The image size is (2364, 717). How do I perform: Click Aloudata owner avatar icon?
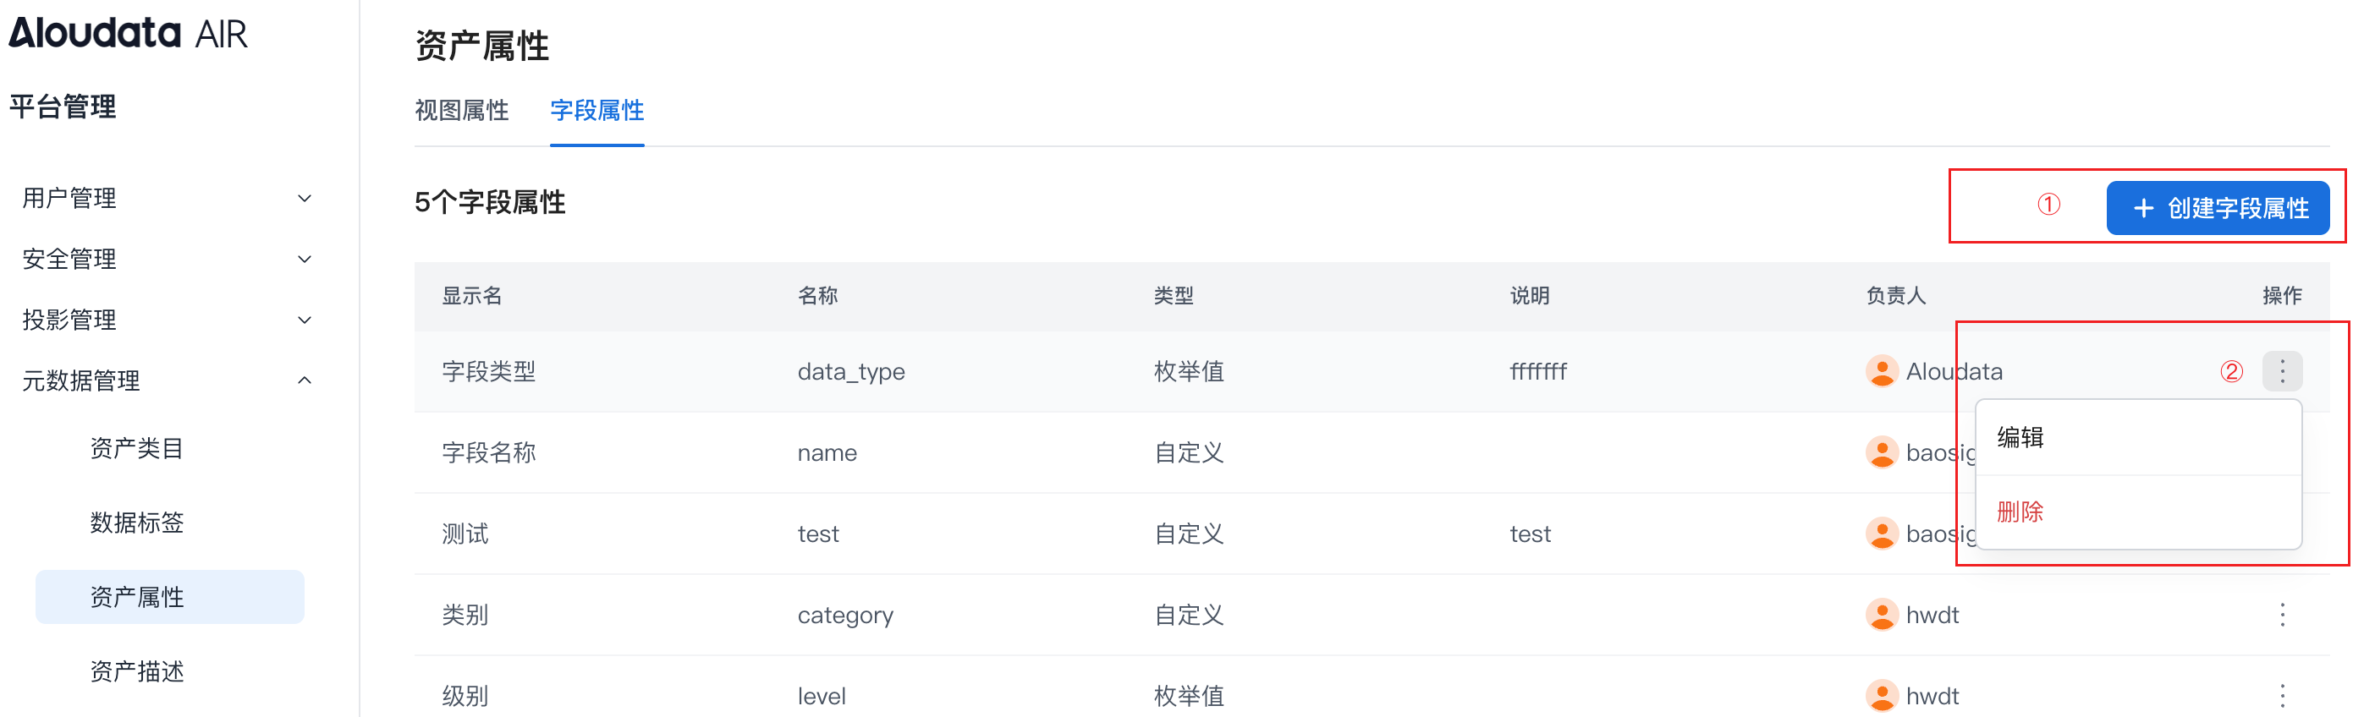1881,371
